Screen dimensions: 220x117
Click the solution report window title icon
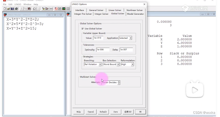click(68, 14)
